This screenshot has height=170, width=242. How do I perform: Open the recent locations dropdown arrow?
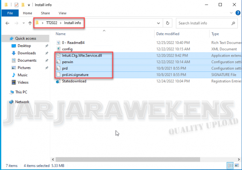pyautogui.click(x=24, y=23)
